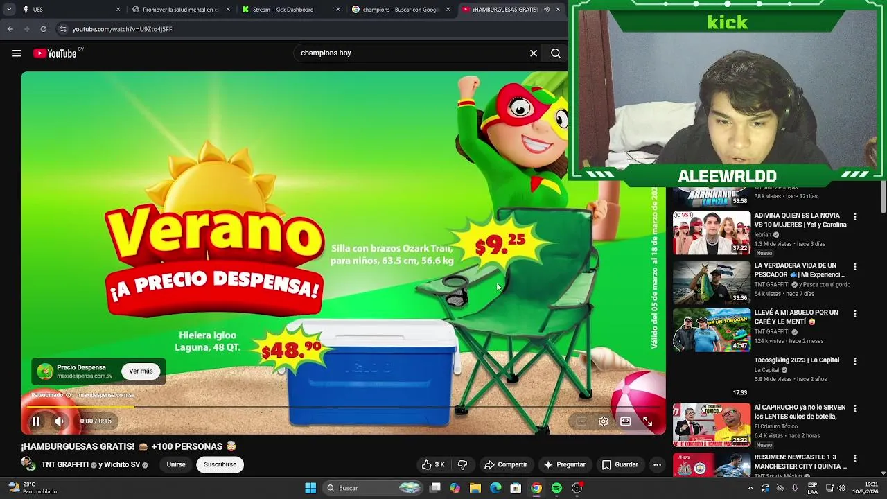Switch to champions - Buscar con Google tab
This screenshot has width=887, height=499.
coord(401,10)
